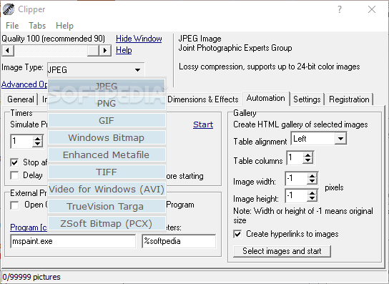Select TrueVision Targa format option
Screen dimensions: 389x284
[107, 206]
